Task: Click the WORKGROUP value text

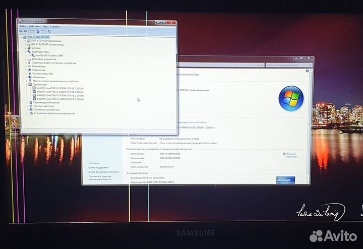Action: pyautogui.click(x=167, y=167)
